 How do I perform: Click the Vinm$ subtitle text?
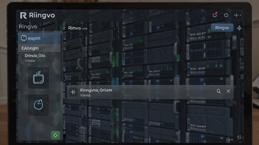[85, 95]
